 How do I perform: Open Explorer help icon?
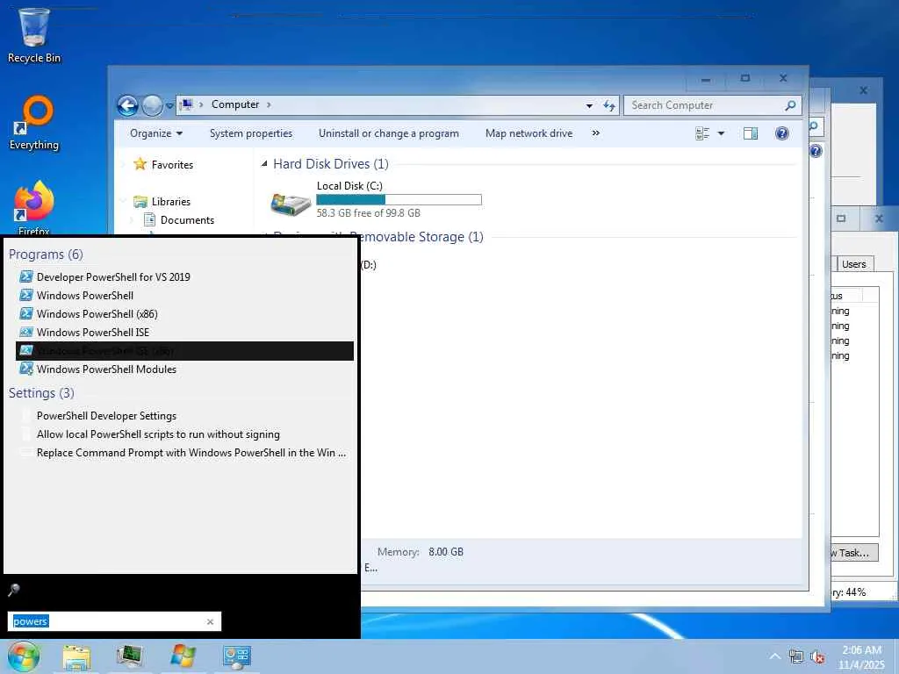[x=782, y=133]
